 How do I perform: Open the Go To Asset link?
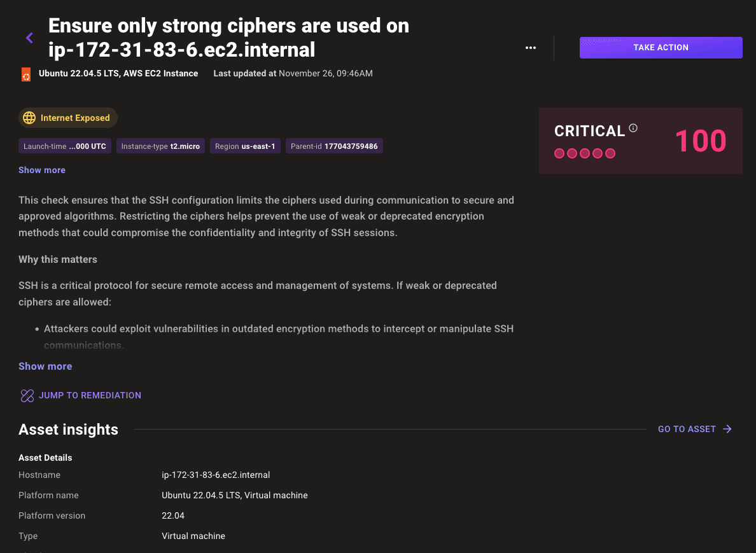click(687, 430)
